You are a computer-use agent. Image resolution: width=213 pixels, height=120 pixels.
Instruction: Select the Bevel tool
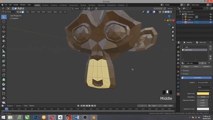click(x=4, y=66)
